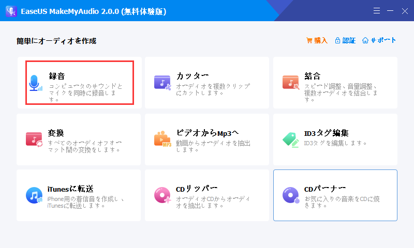This screenshot has width=414, height=248.
Task: Click description オーディオを複数クリップにカットします
Action: point(213,89)
